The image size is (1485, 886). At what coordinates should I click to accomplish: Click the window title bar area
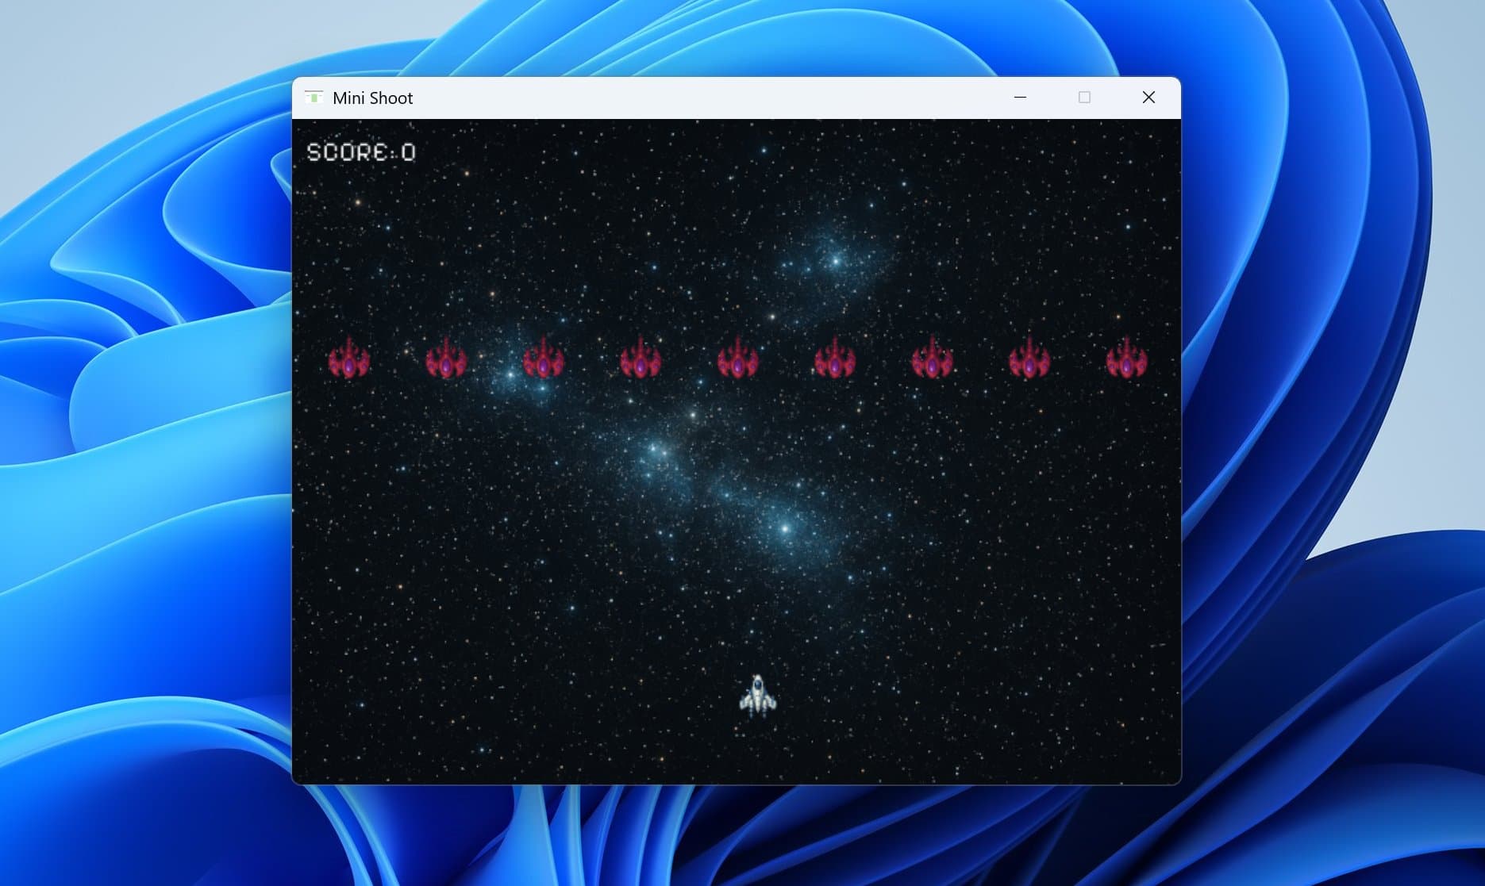pyautogui.click(x=714, y=97)
